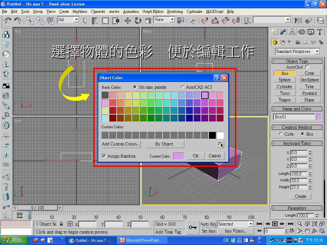Open the reference coordinate system View dropdown
Screen dimensions: 327x245
(x=172, y=19)
